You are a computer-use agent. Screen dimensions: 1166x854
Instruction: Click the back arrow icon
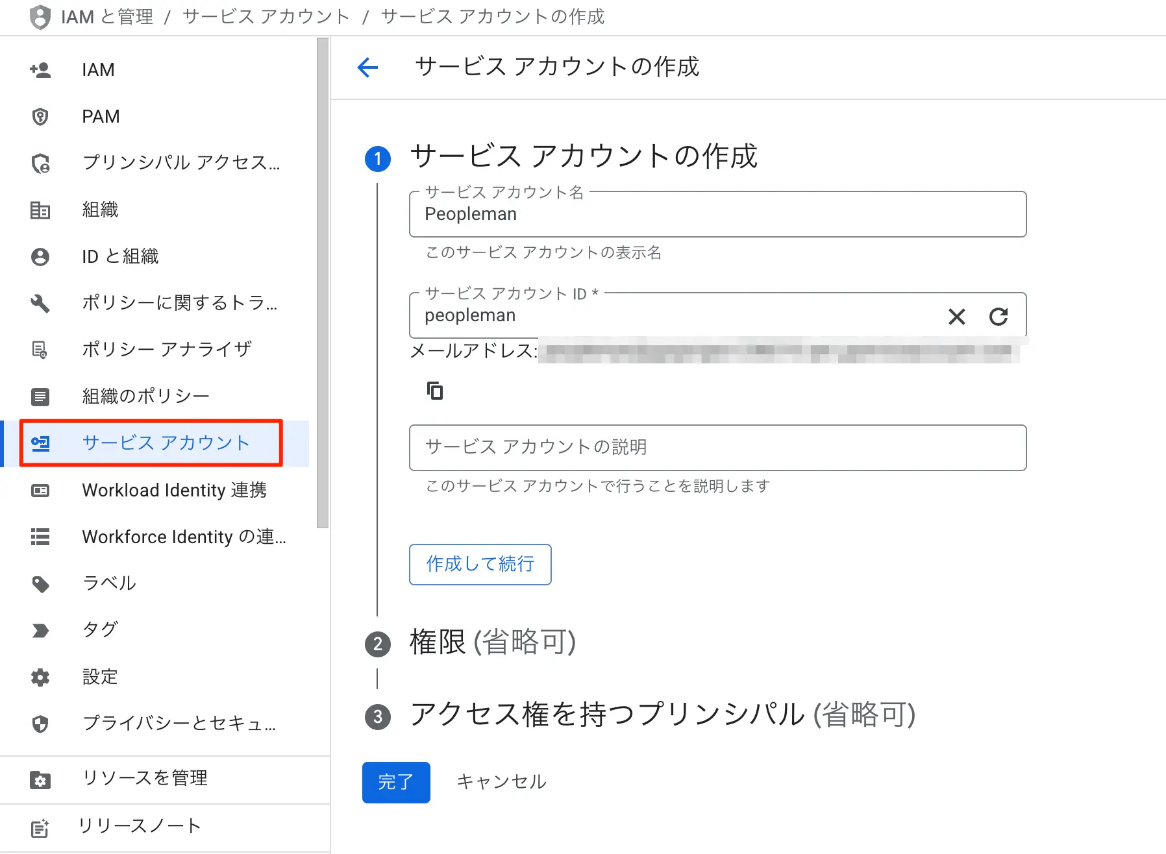click(x=367, y=67)
